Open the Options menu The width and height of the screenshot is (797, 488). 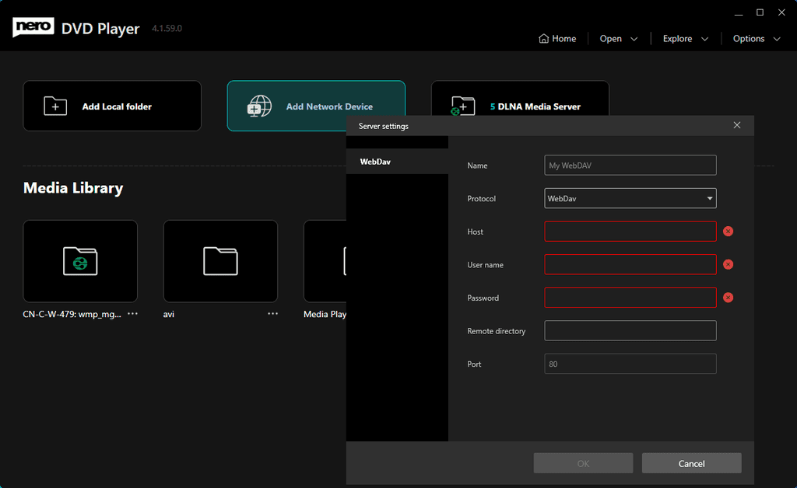point(750,38)
